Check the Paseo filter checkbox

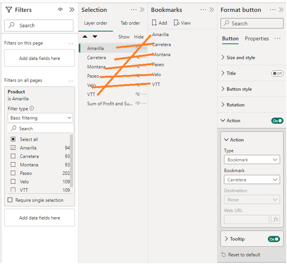13,173
